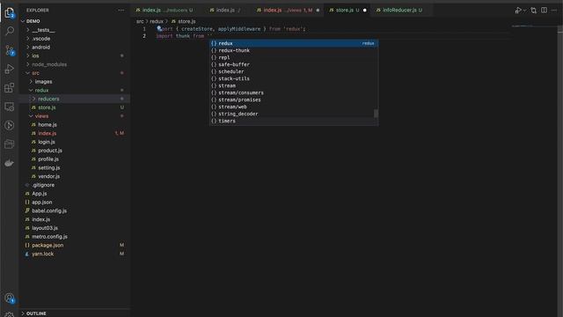Click the suggestion list scrollbar thumb
563x317 pixels.
pos(376,114)
